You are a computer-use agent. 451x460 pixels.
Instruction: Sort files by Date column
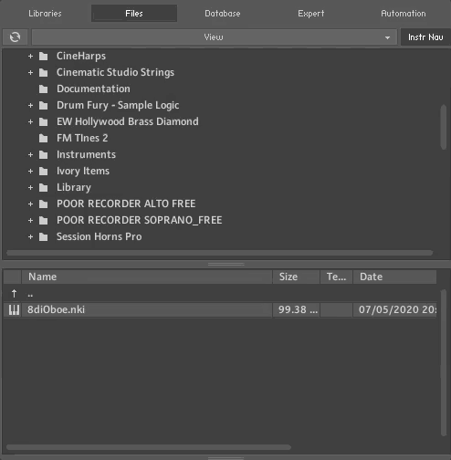click(x=394, y=277)
